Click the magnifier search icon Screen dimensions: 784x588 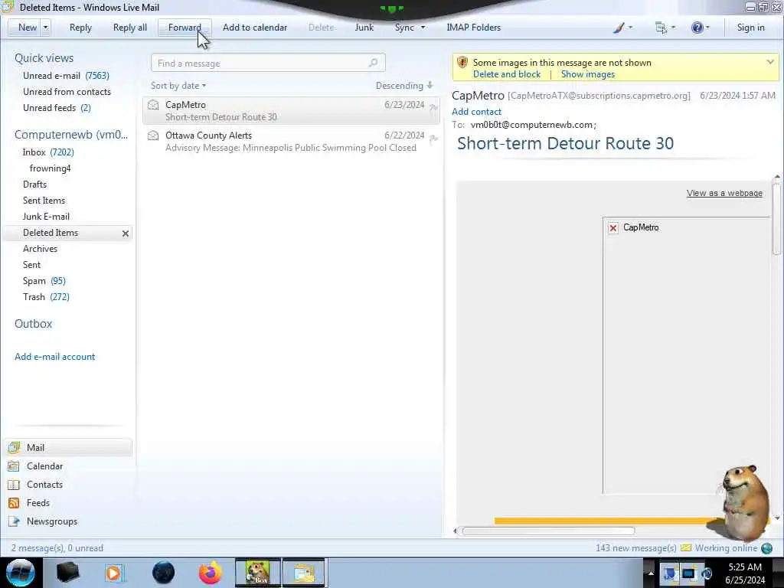(x=373, y=63)
